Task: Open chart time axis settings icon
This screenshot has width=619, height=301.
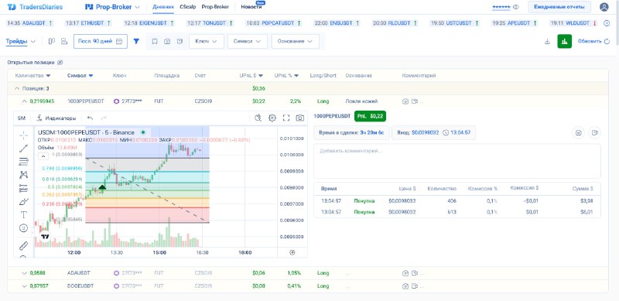Action: [292, 252]
